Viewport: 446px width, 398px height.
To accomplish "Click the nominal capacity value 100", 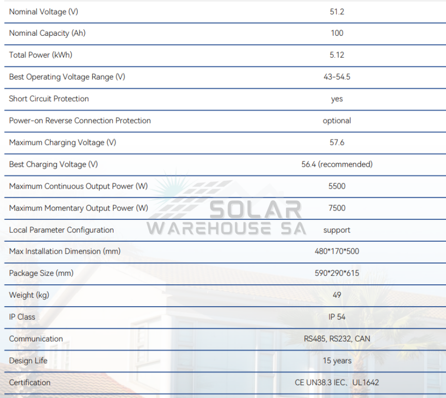I will 337,33.
